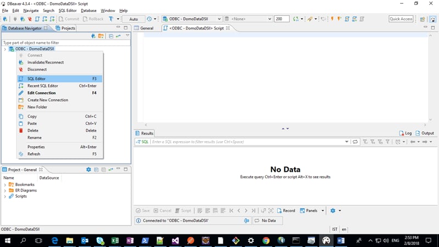Viewport: 439px width, 247px height.
Task: Click the SQL filter mode button in Results
Action: (143, 142)
